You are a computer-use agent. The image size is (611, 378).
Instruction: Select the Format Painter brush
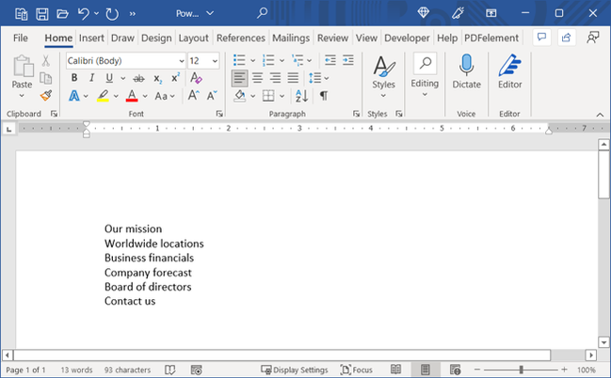point(46,95)
